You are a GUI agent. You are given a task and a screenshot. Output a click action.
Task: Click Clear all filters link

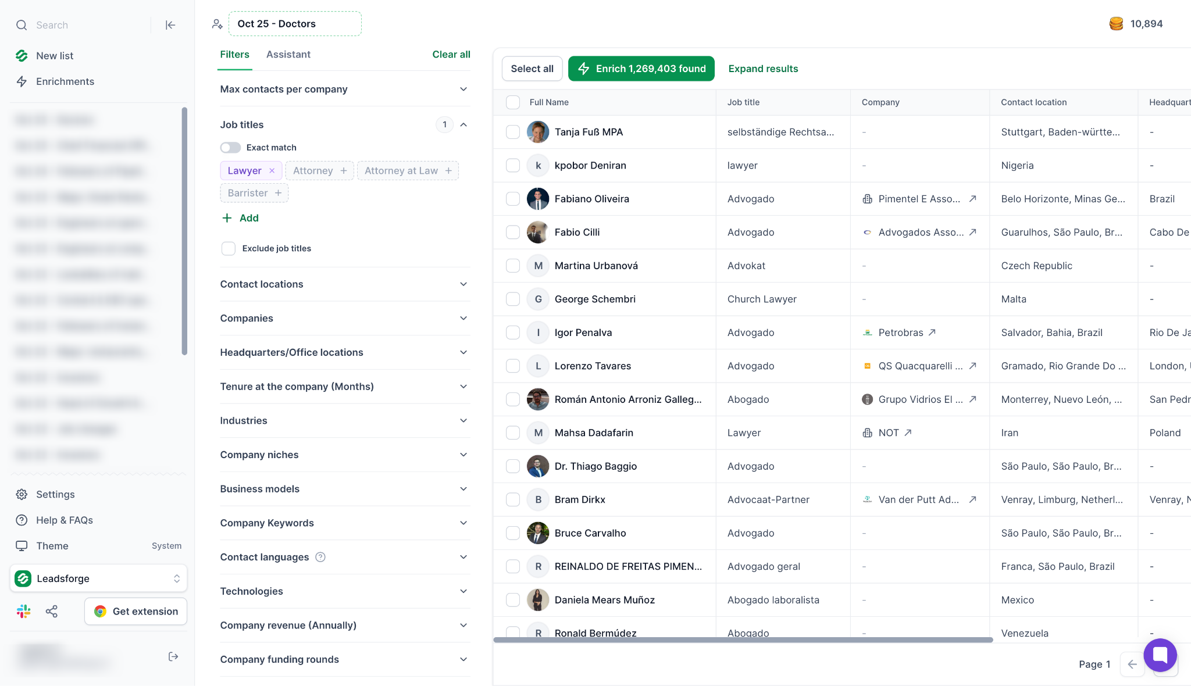(451, 55)
